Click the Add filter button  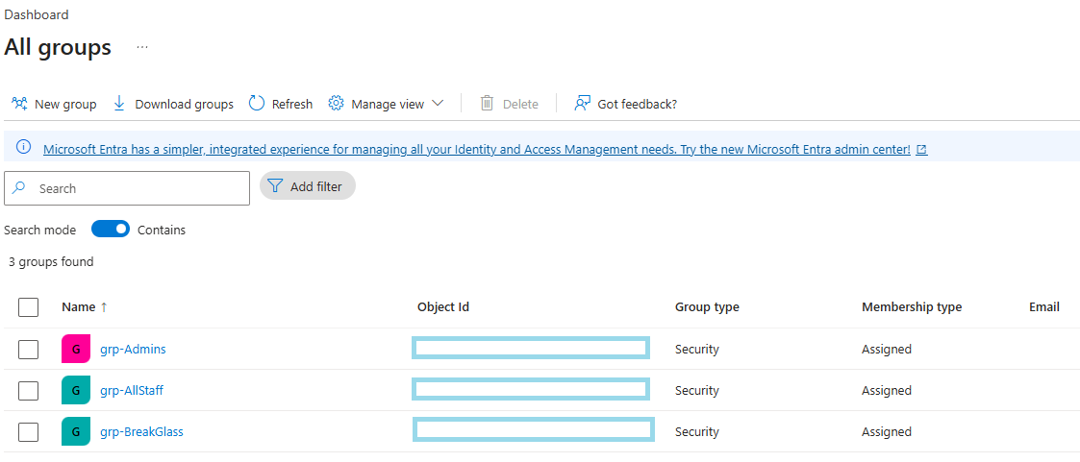307,185
